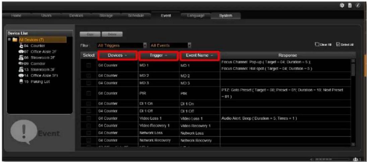Open the Storage tab

[x=107, y=15]
